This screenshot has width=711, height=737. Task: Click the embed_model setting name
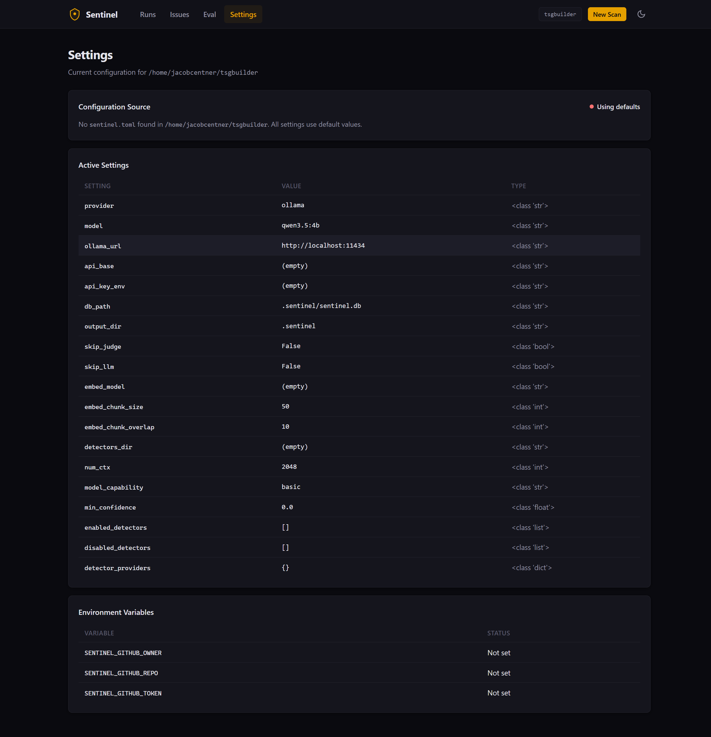(x=105, y=387)
